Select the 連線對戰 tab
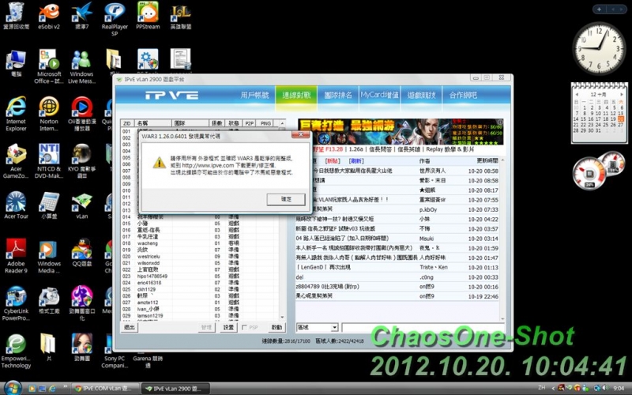632x395 pixels. click(296, 95)
